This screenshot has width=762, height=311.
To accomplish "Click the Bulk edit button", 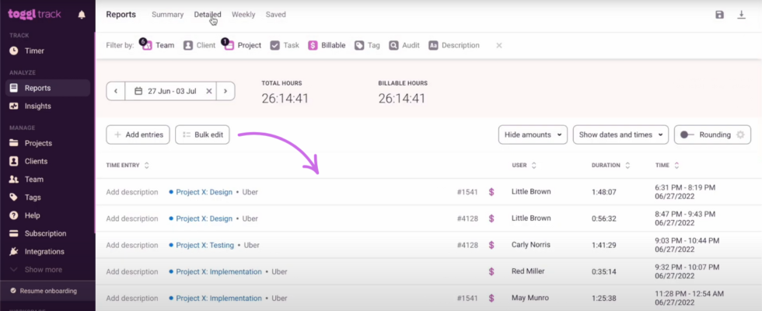I will pyautogui.click(x=202, y=135).
